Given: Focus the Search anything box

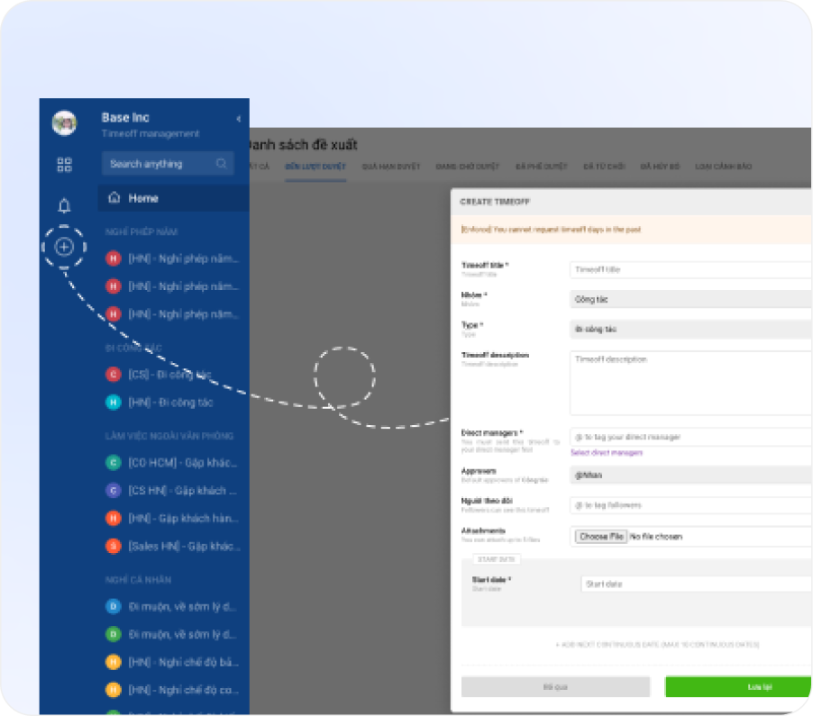Looking at the screenshot, I should tap(168, 164).
